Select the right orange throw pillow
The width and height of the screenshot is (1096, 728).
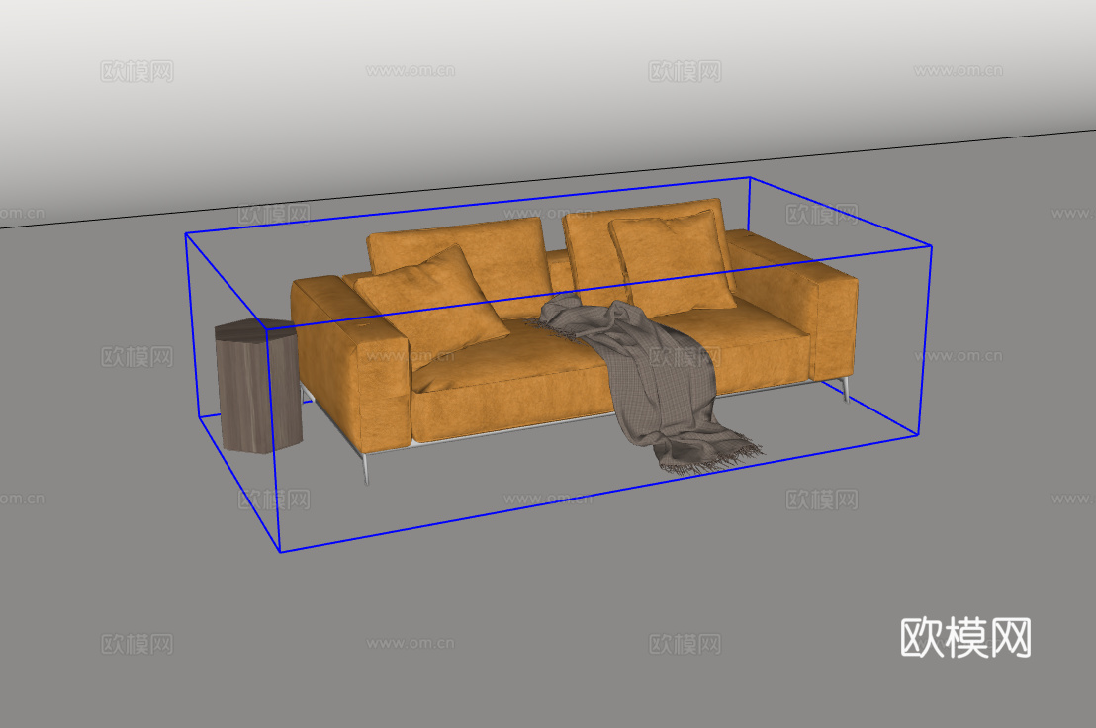673,262
